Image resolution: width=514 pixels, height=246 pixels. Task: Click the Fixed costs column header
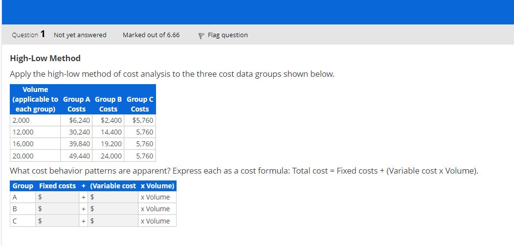57,186
